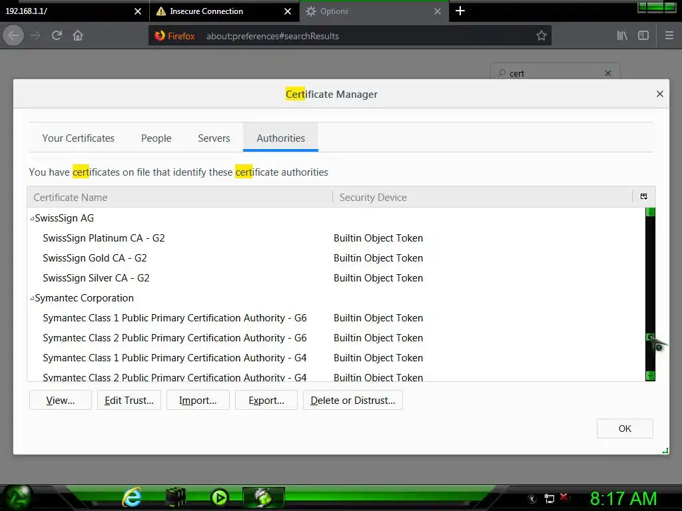
Task: Clear the cert search with the X icon
Action: click(608, 73)
